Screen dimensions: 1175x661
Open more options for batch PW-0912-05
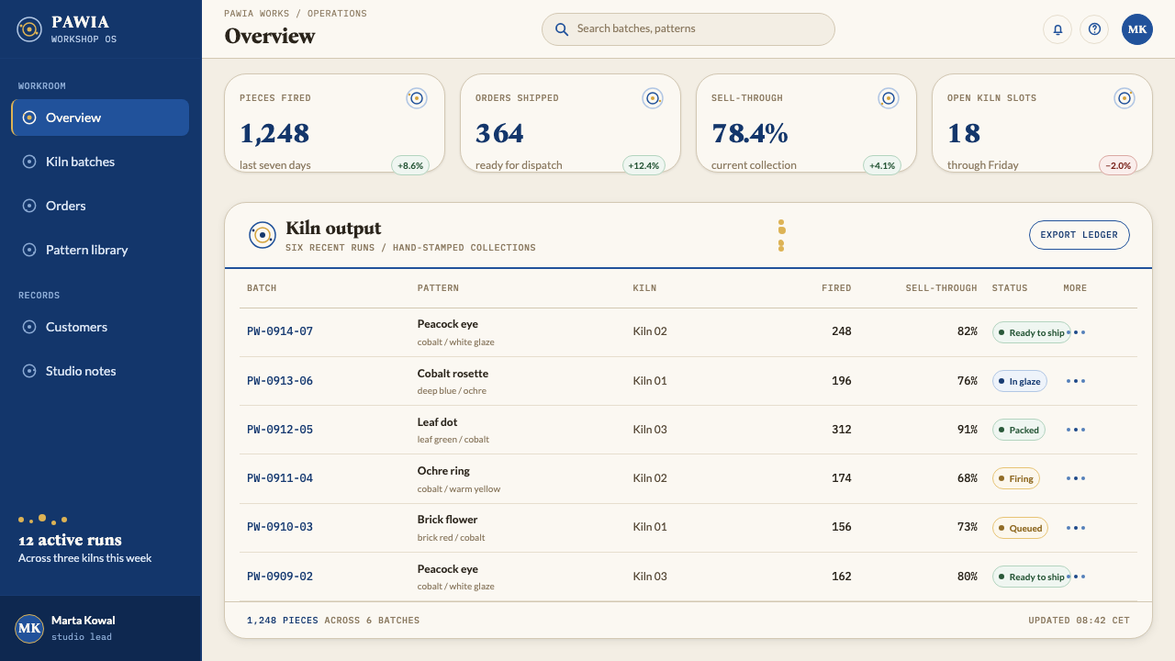click(x=1076, y=430)
